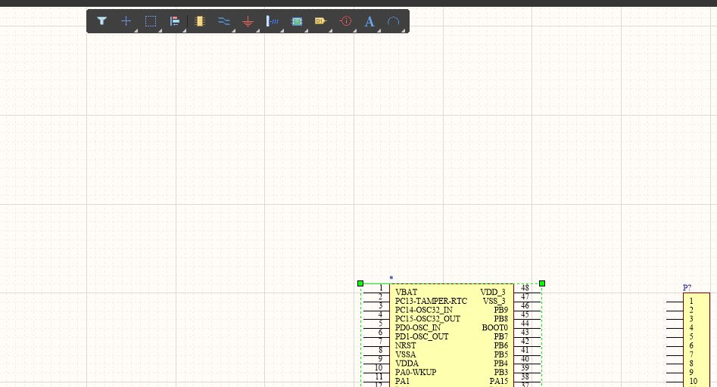Place a GND power port symbol
Image resolution: width=717 pixels, height=387 pixels.
[x=248, y=21]
